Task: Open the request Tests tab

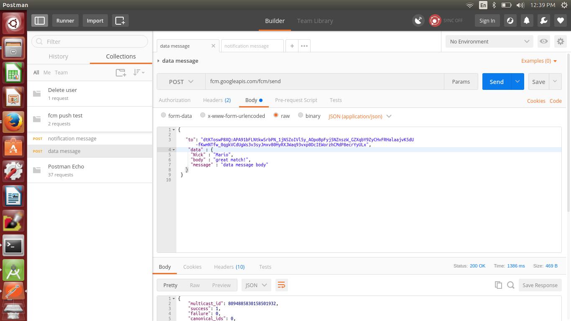Action: pos(336,100)
